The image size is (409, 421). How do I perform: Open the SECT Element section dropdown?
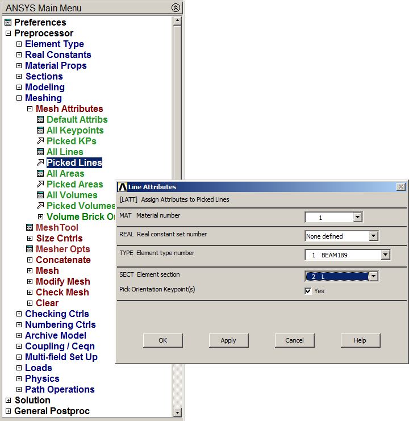tap(373, 277)
